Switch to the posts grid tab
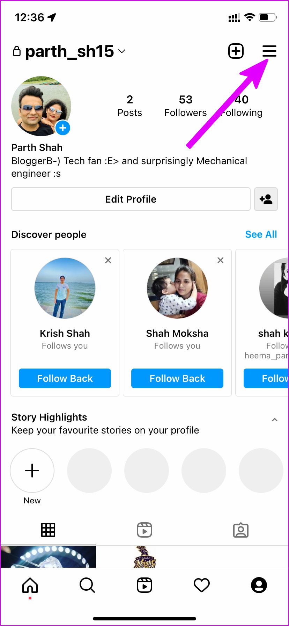289x626 pixels. coord(48,530)
